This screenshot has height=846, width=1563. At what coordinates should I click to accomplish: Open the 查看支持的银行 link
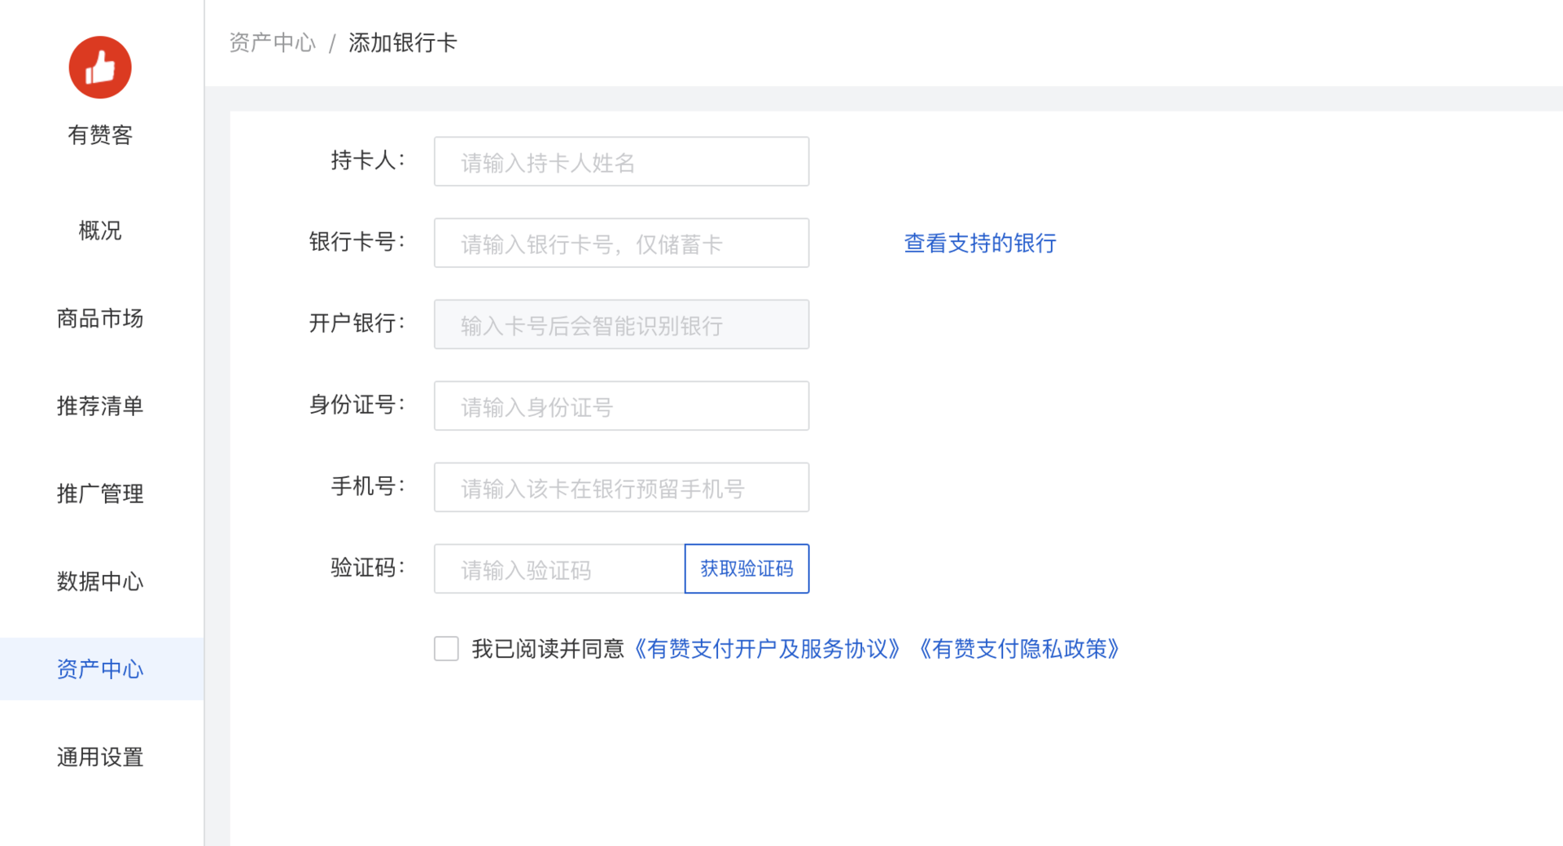tap(980, 243)
